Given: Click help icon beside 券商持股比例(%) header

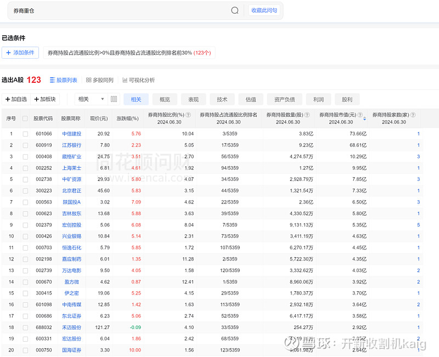Looking at the screenshot, I should coord(188,115).
